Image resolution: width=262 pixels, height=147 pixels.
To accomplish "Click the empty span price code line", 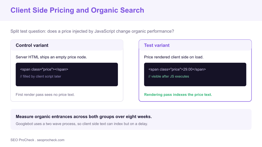I will coord(44,69).
